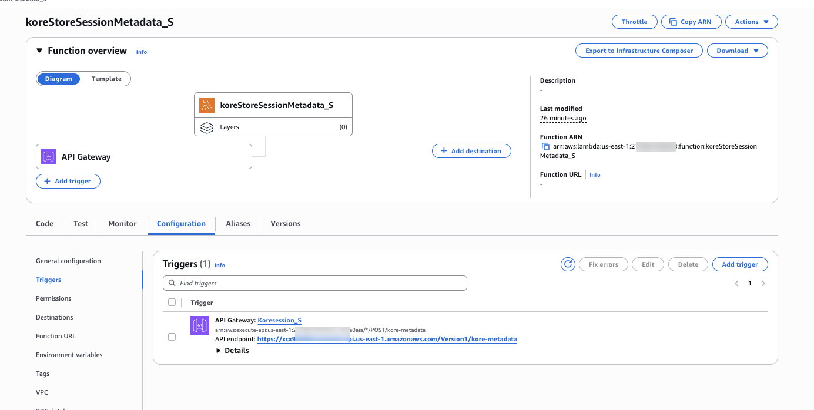Expand the trigger Details section
Image resolution: width=814 pixels, height=410 pixels.
pos(233,350)
